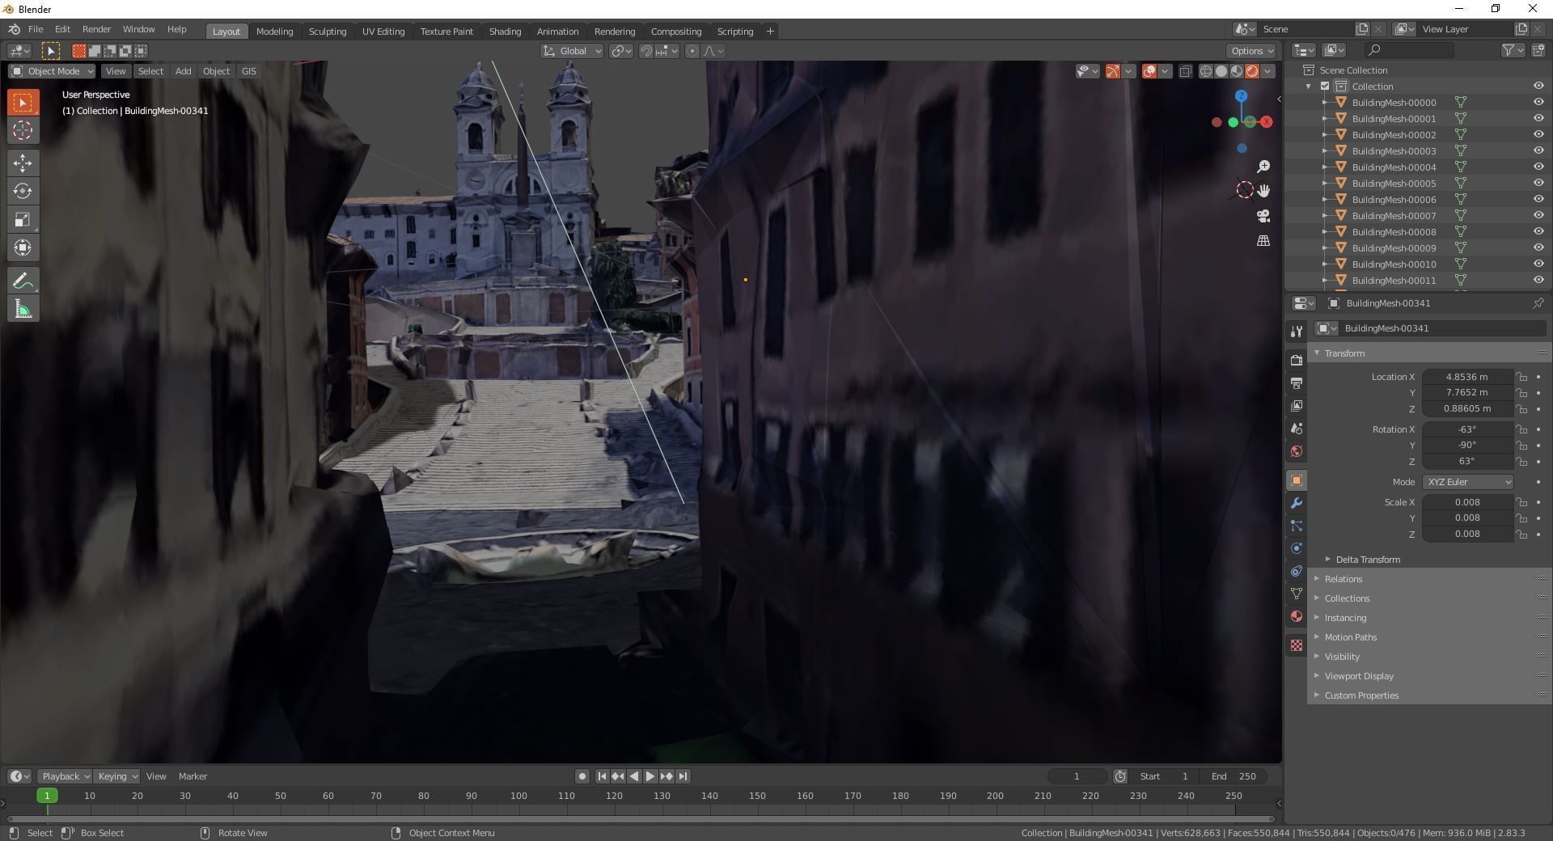This screenshot has height=841, width=1553.
Task: Select the Measure tool
Action: click(23, 310)
